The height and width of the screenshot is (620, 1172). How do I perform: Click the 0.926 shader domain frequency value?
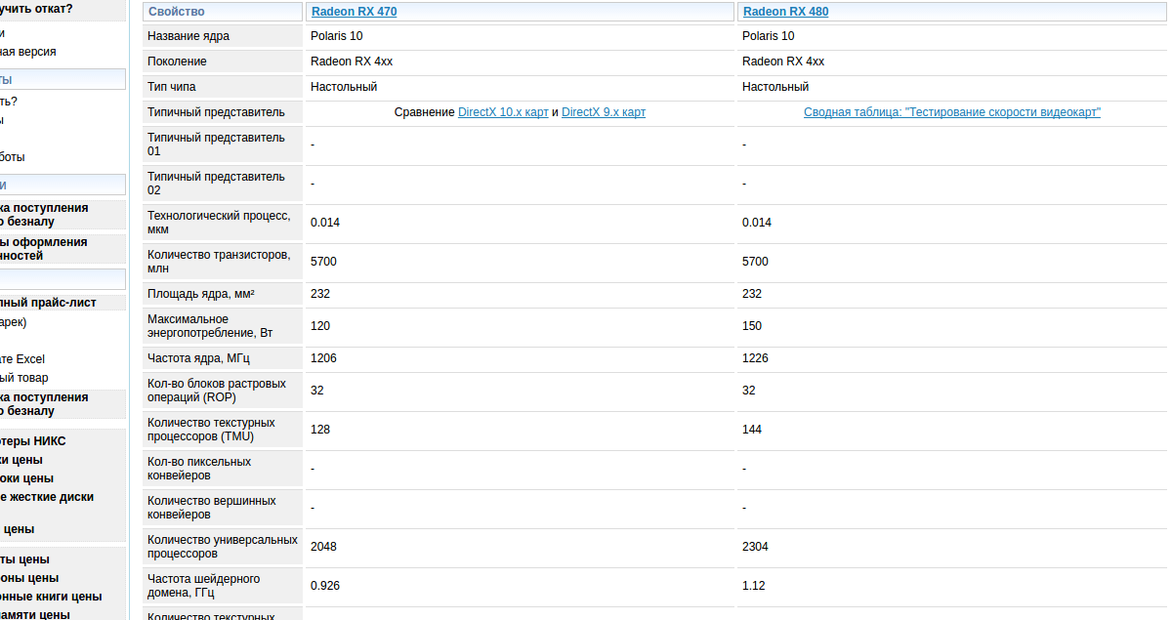325,586
